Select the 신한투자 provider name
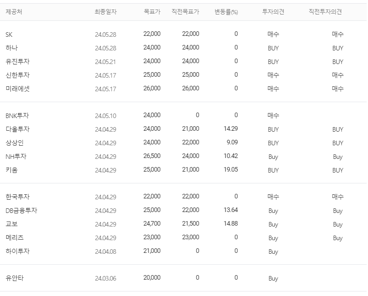Image resolution: width=368 pixels, height=296 pixels. pos(18,75)
